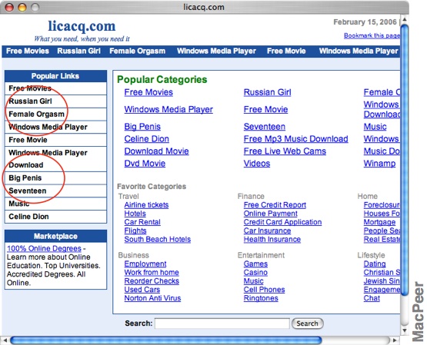Open the Free Movies item in the blue navigation bar
The height and width of the screenshot is (345, 427).
point(28,51)
